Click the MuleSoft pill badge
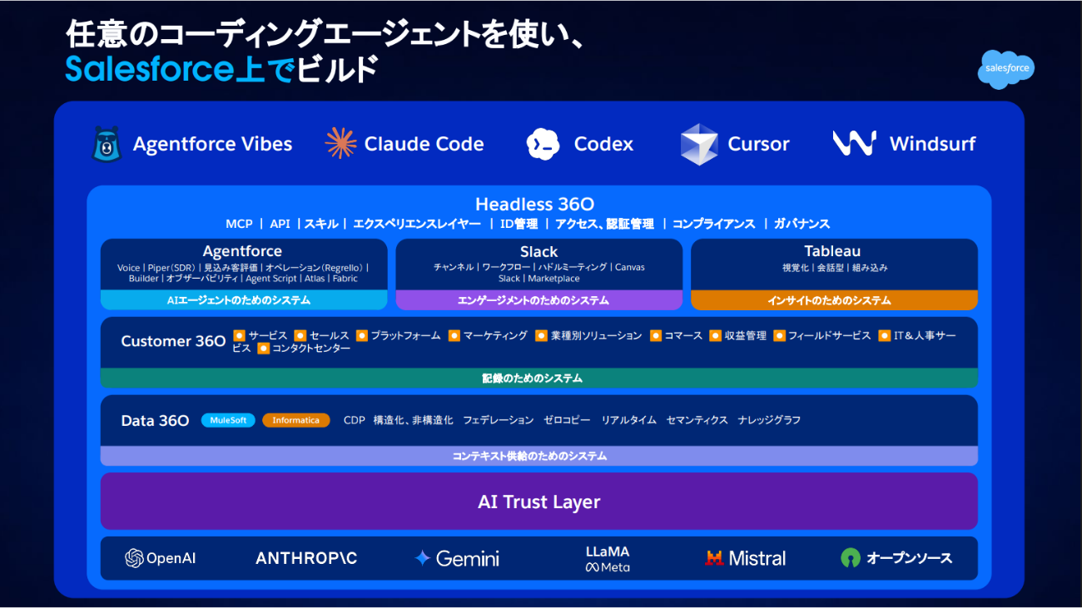The width and height of the screenshot is (1082, 608). [228, 420]
